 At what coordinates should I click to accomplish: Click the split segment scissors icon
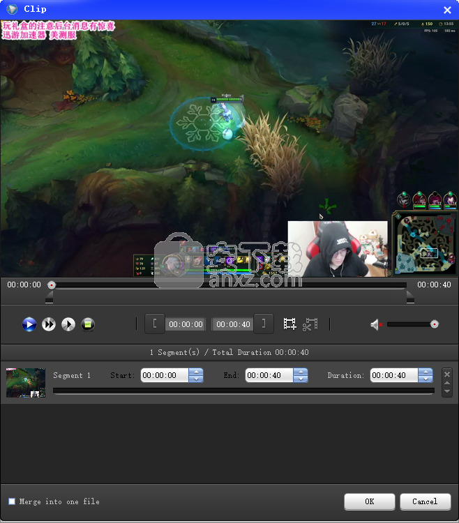[310, 324]
